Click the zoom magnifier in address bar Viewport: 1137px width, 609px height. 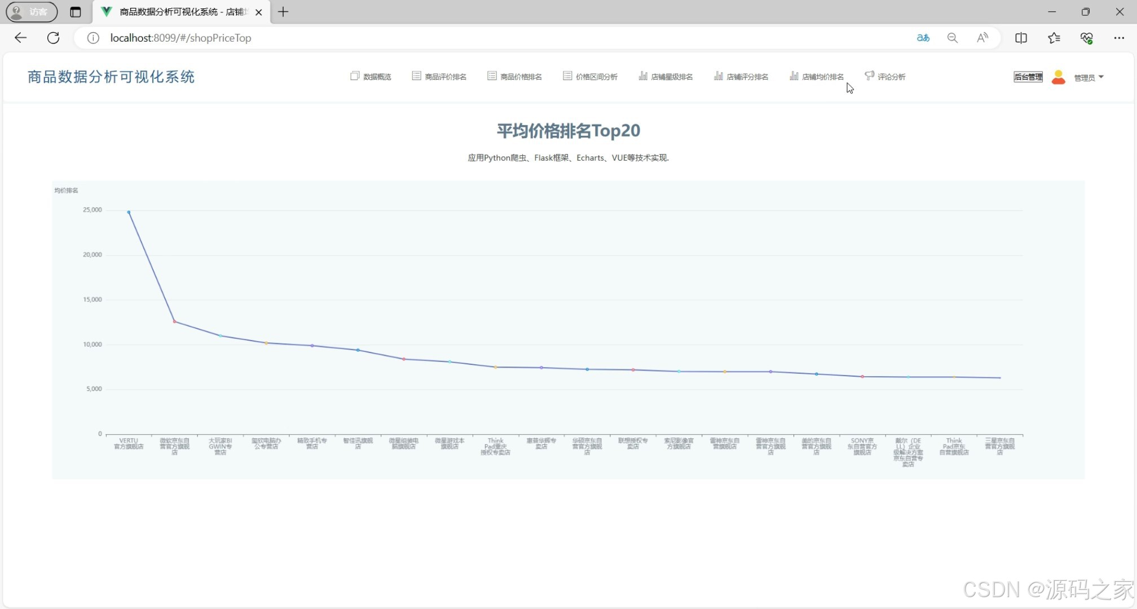coord(953,38)
